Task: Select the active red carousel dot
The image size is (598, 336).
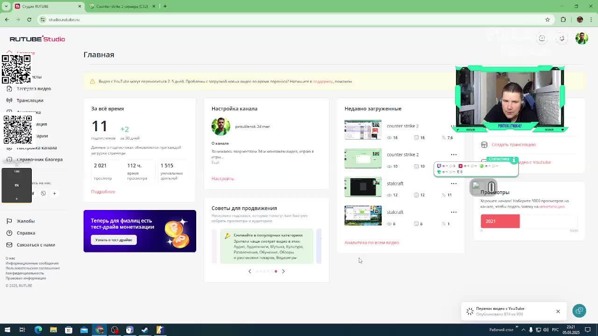Action: (276, 271)
